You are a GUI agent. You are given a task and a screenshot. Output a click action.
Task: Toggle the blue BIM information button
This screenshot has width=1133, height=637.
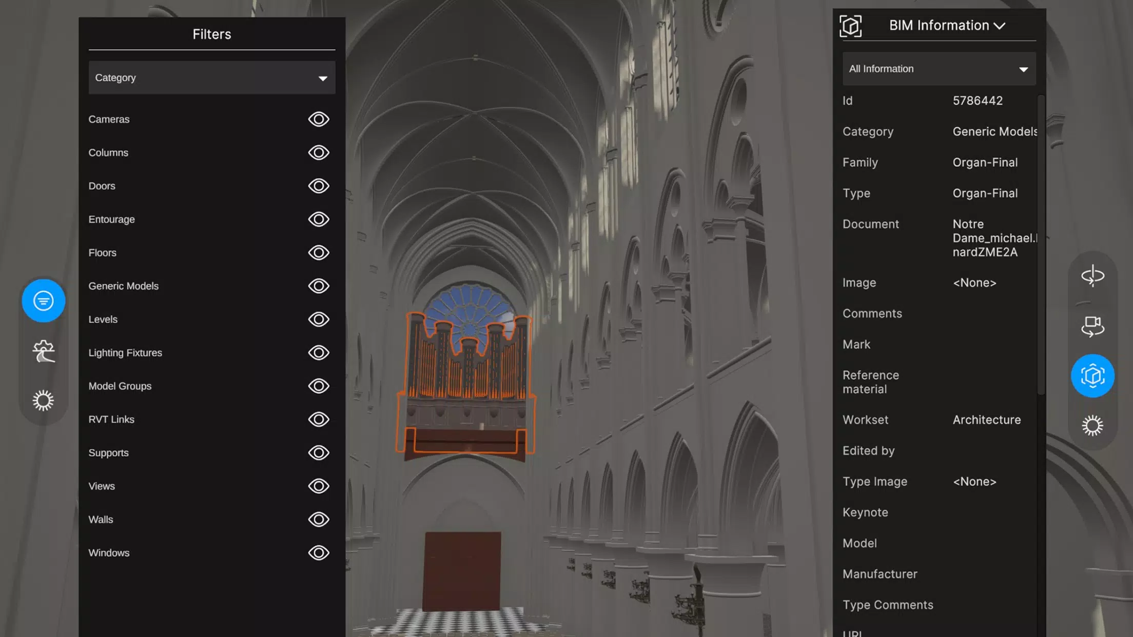pyautogui.click(x=1092, y=376)
